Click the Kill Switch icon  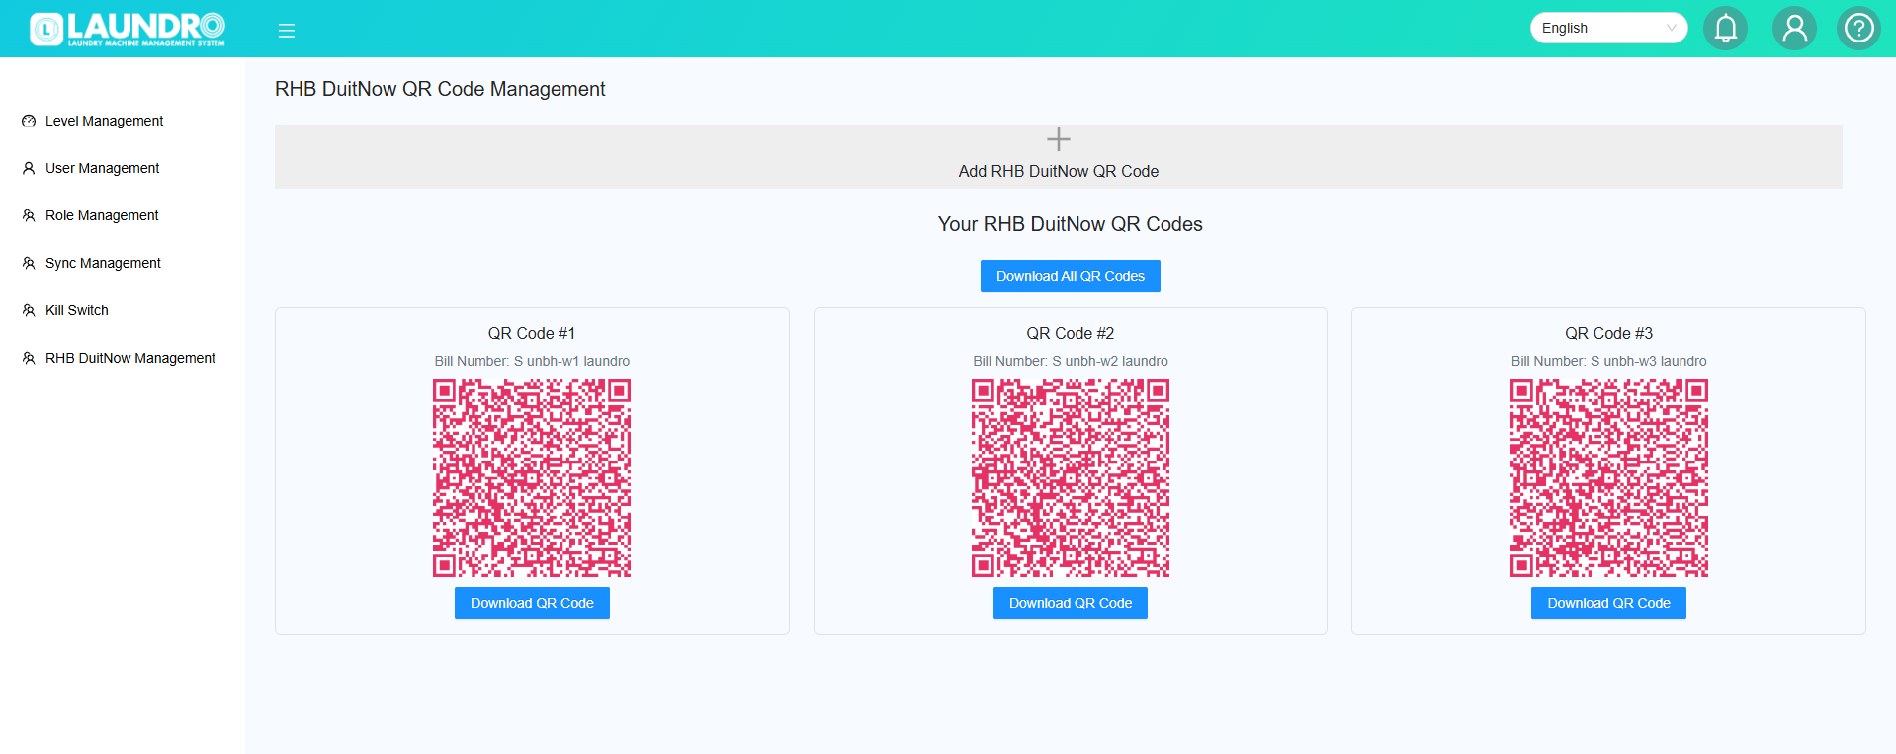pyautogui.click(x=29, y=310)
